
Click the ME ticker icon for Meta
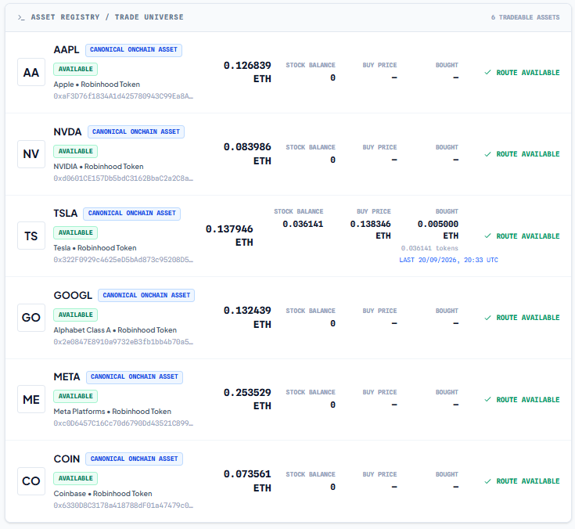point(31,400)
